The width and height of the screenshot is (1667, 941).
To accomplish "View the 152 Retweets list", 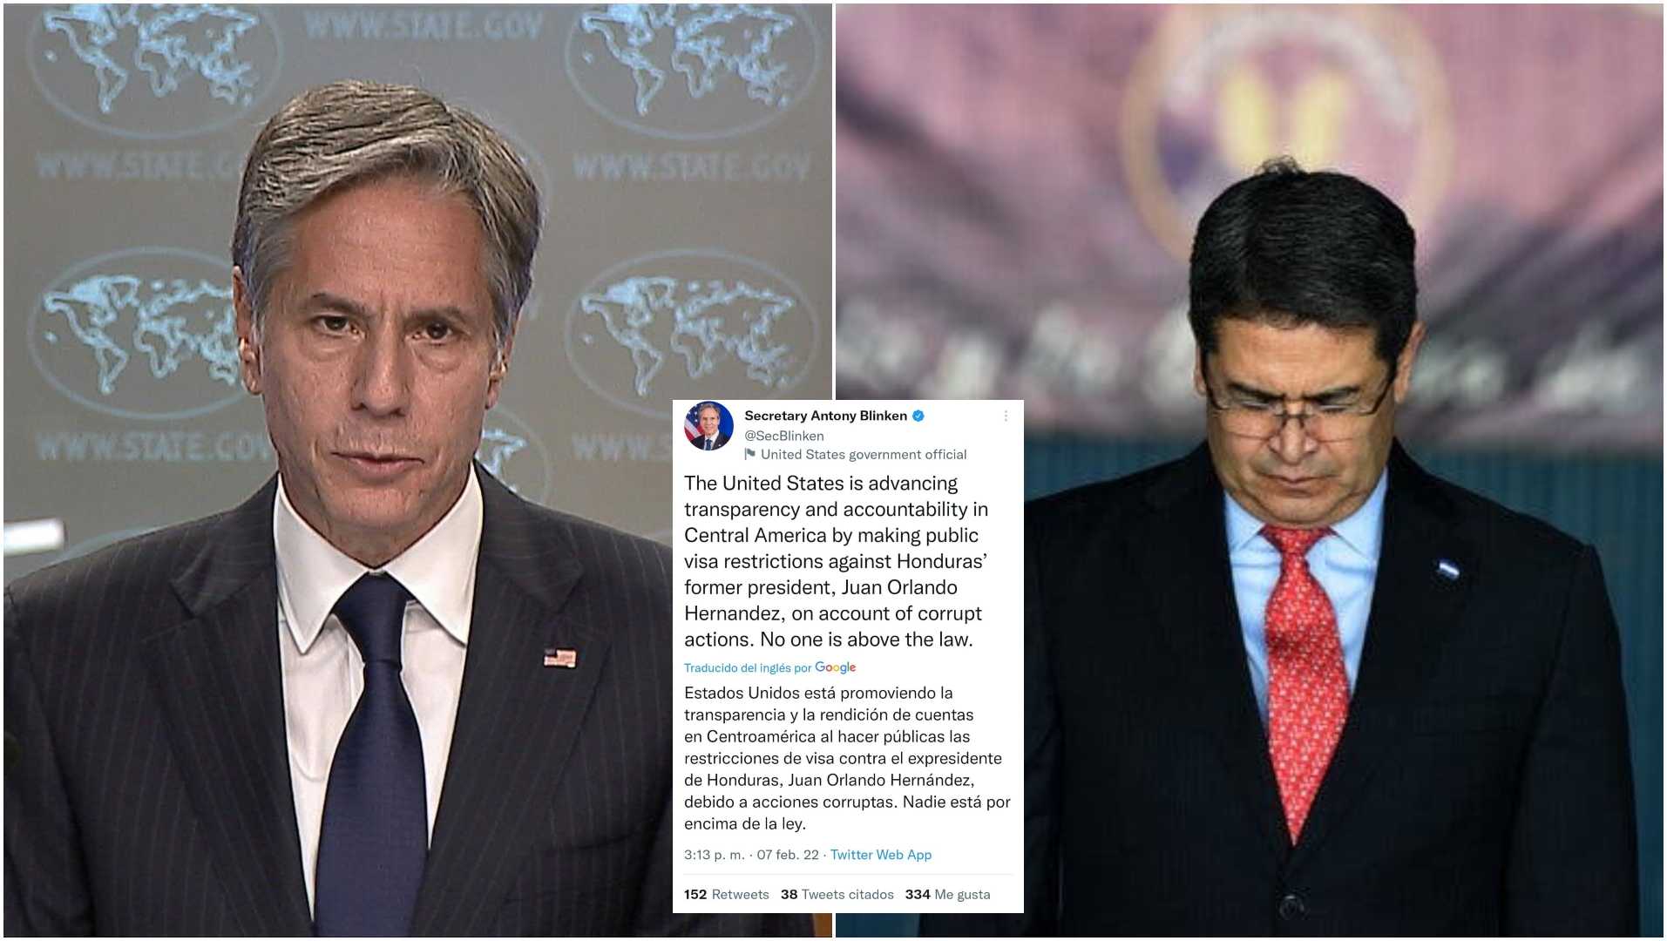I will pos(727,894).
